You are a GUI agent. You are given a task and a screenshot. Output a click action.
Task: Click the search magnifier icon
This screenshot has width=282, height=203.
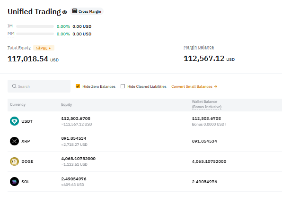click(x=14, y=86)
